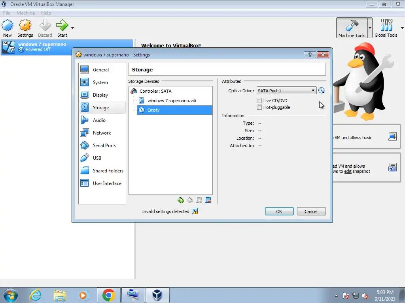Viewport: 405px width, 303px height.
Task: Select the Empty optical drive entry
Action: pyautogui.click(x=174, y=110)
